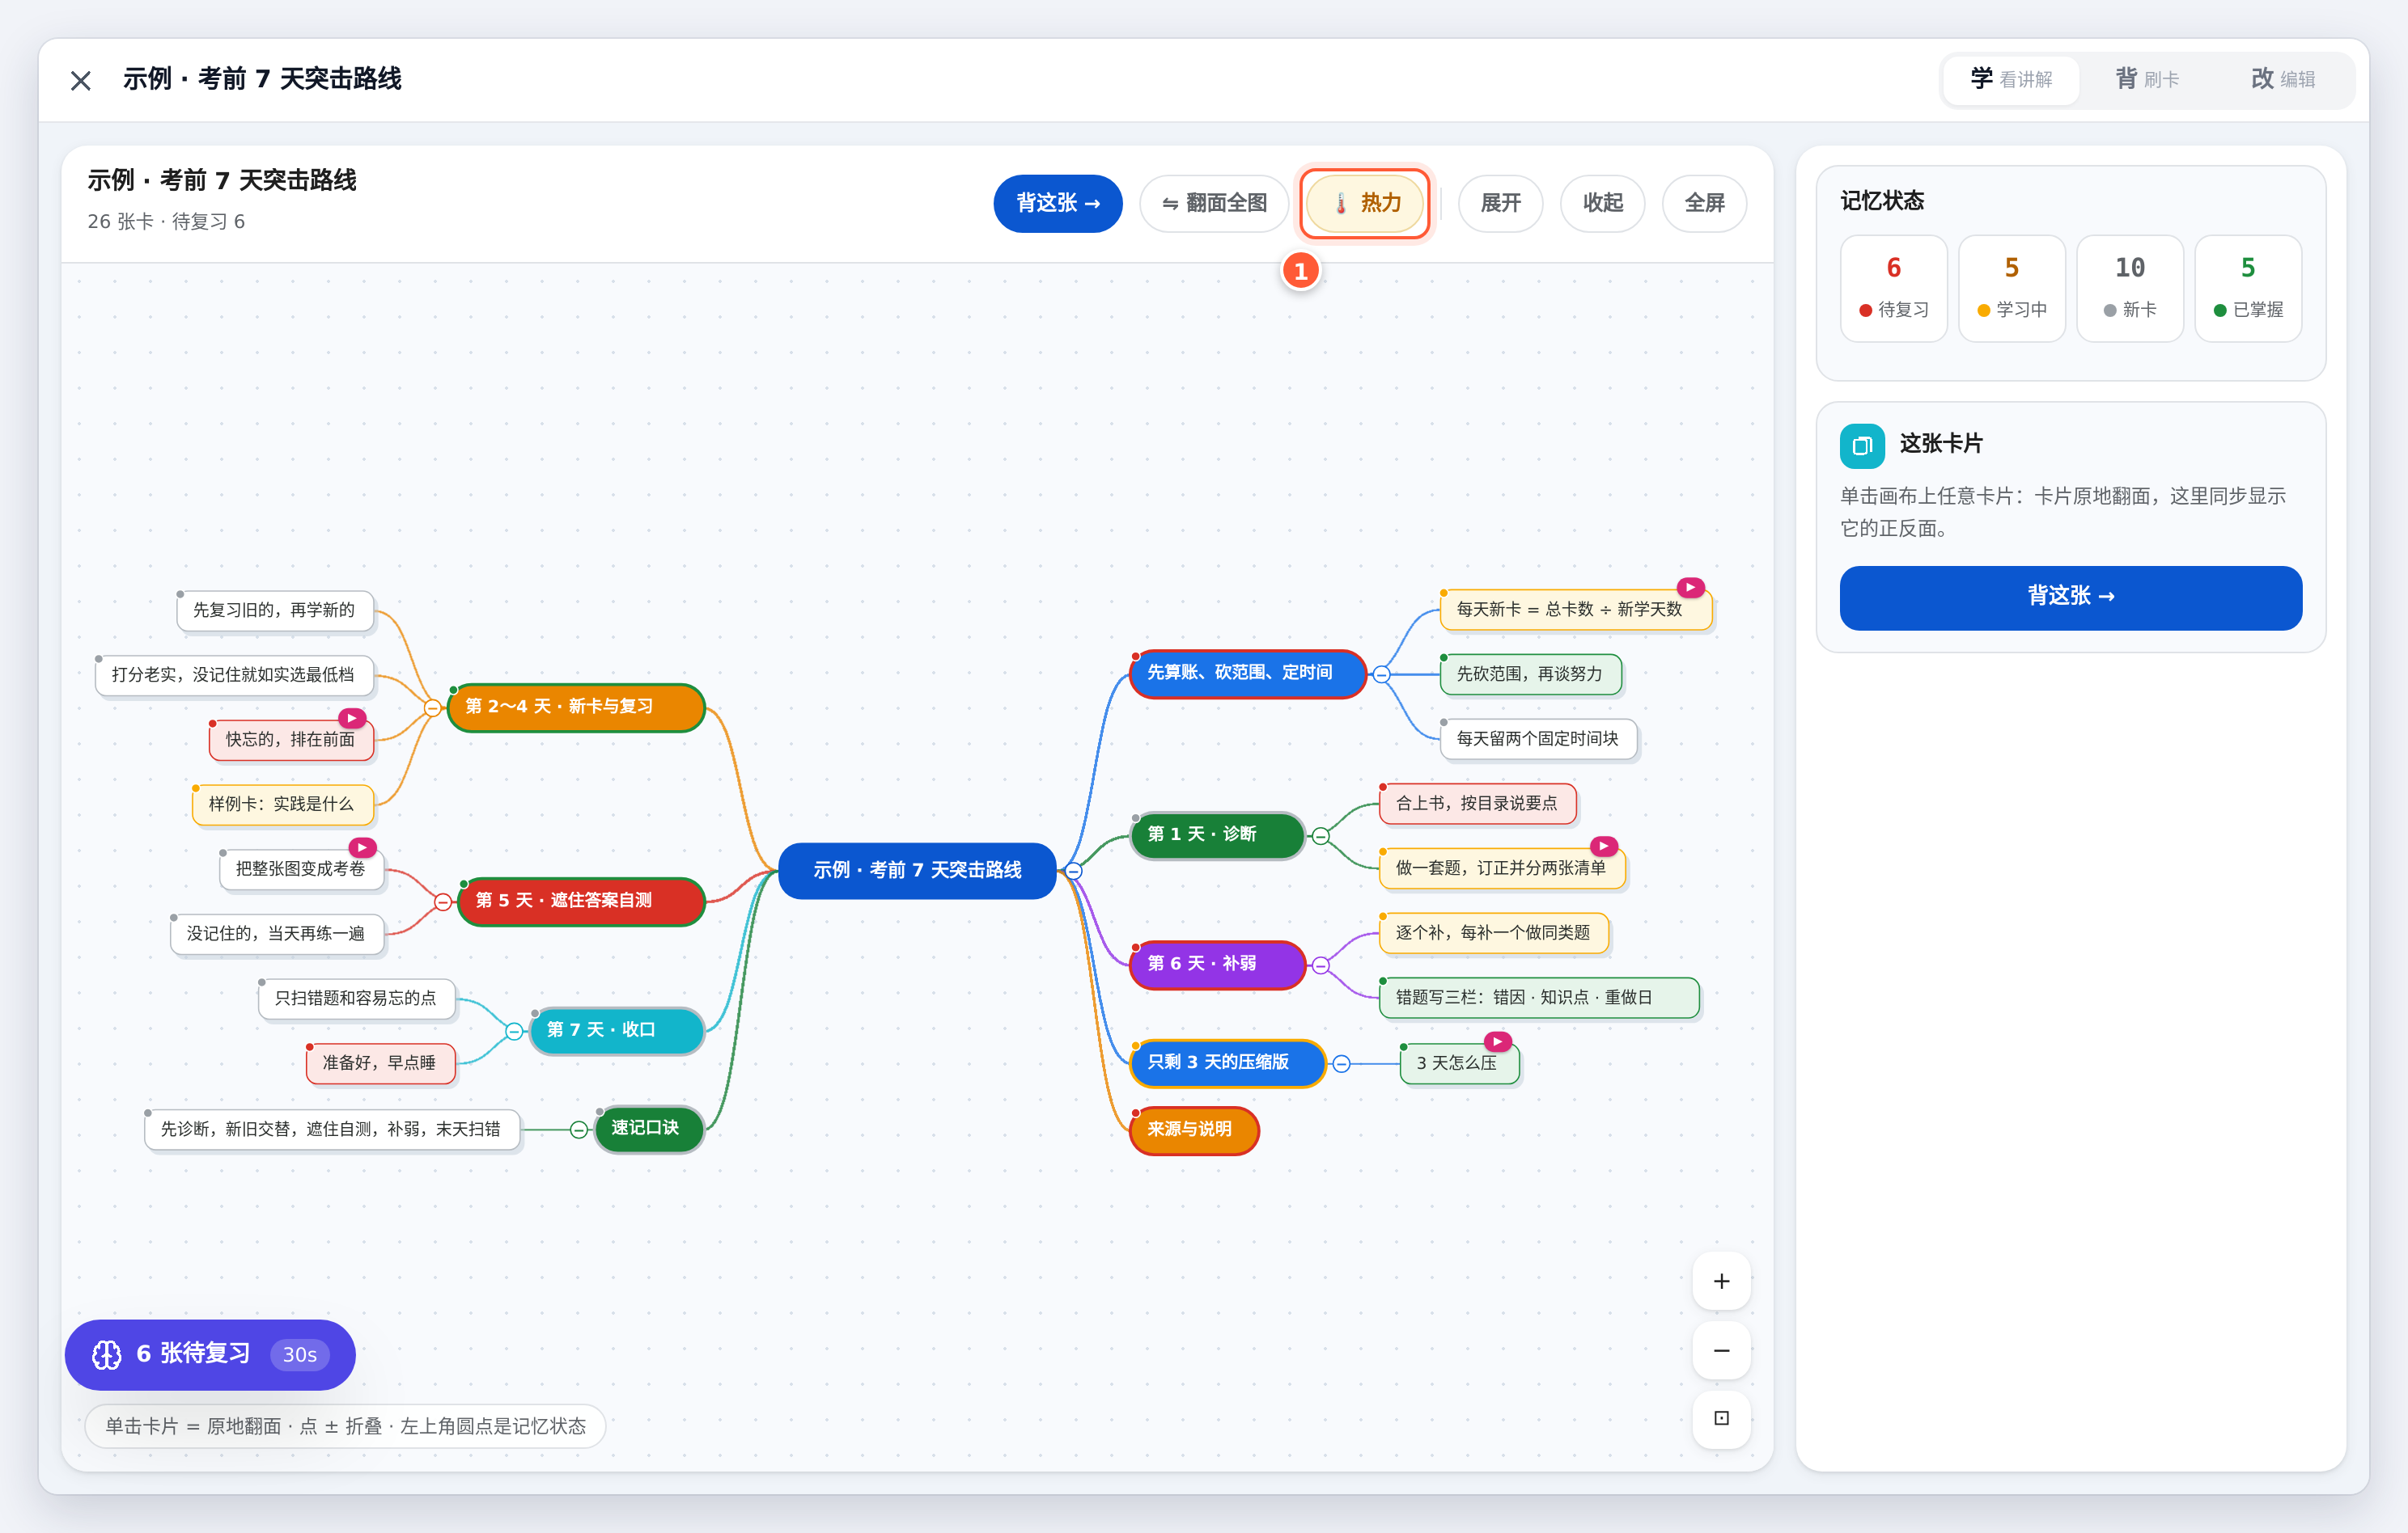
Task: Close the mind map with the X icon
Action: [81, 80]
